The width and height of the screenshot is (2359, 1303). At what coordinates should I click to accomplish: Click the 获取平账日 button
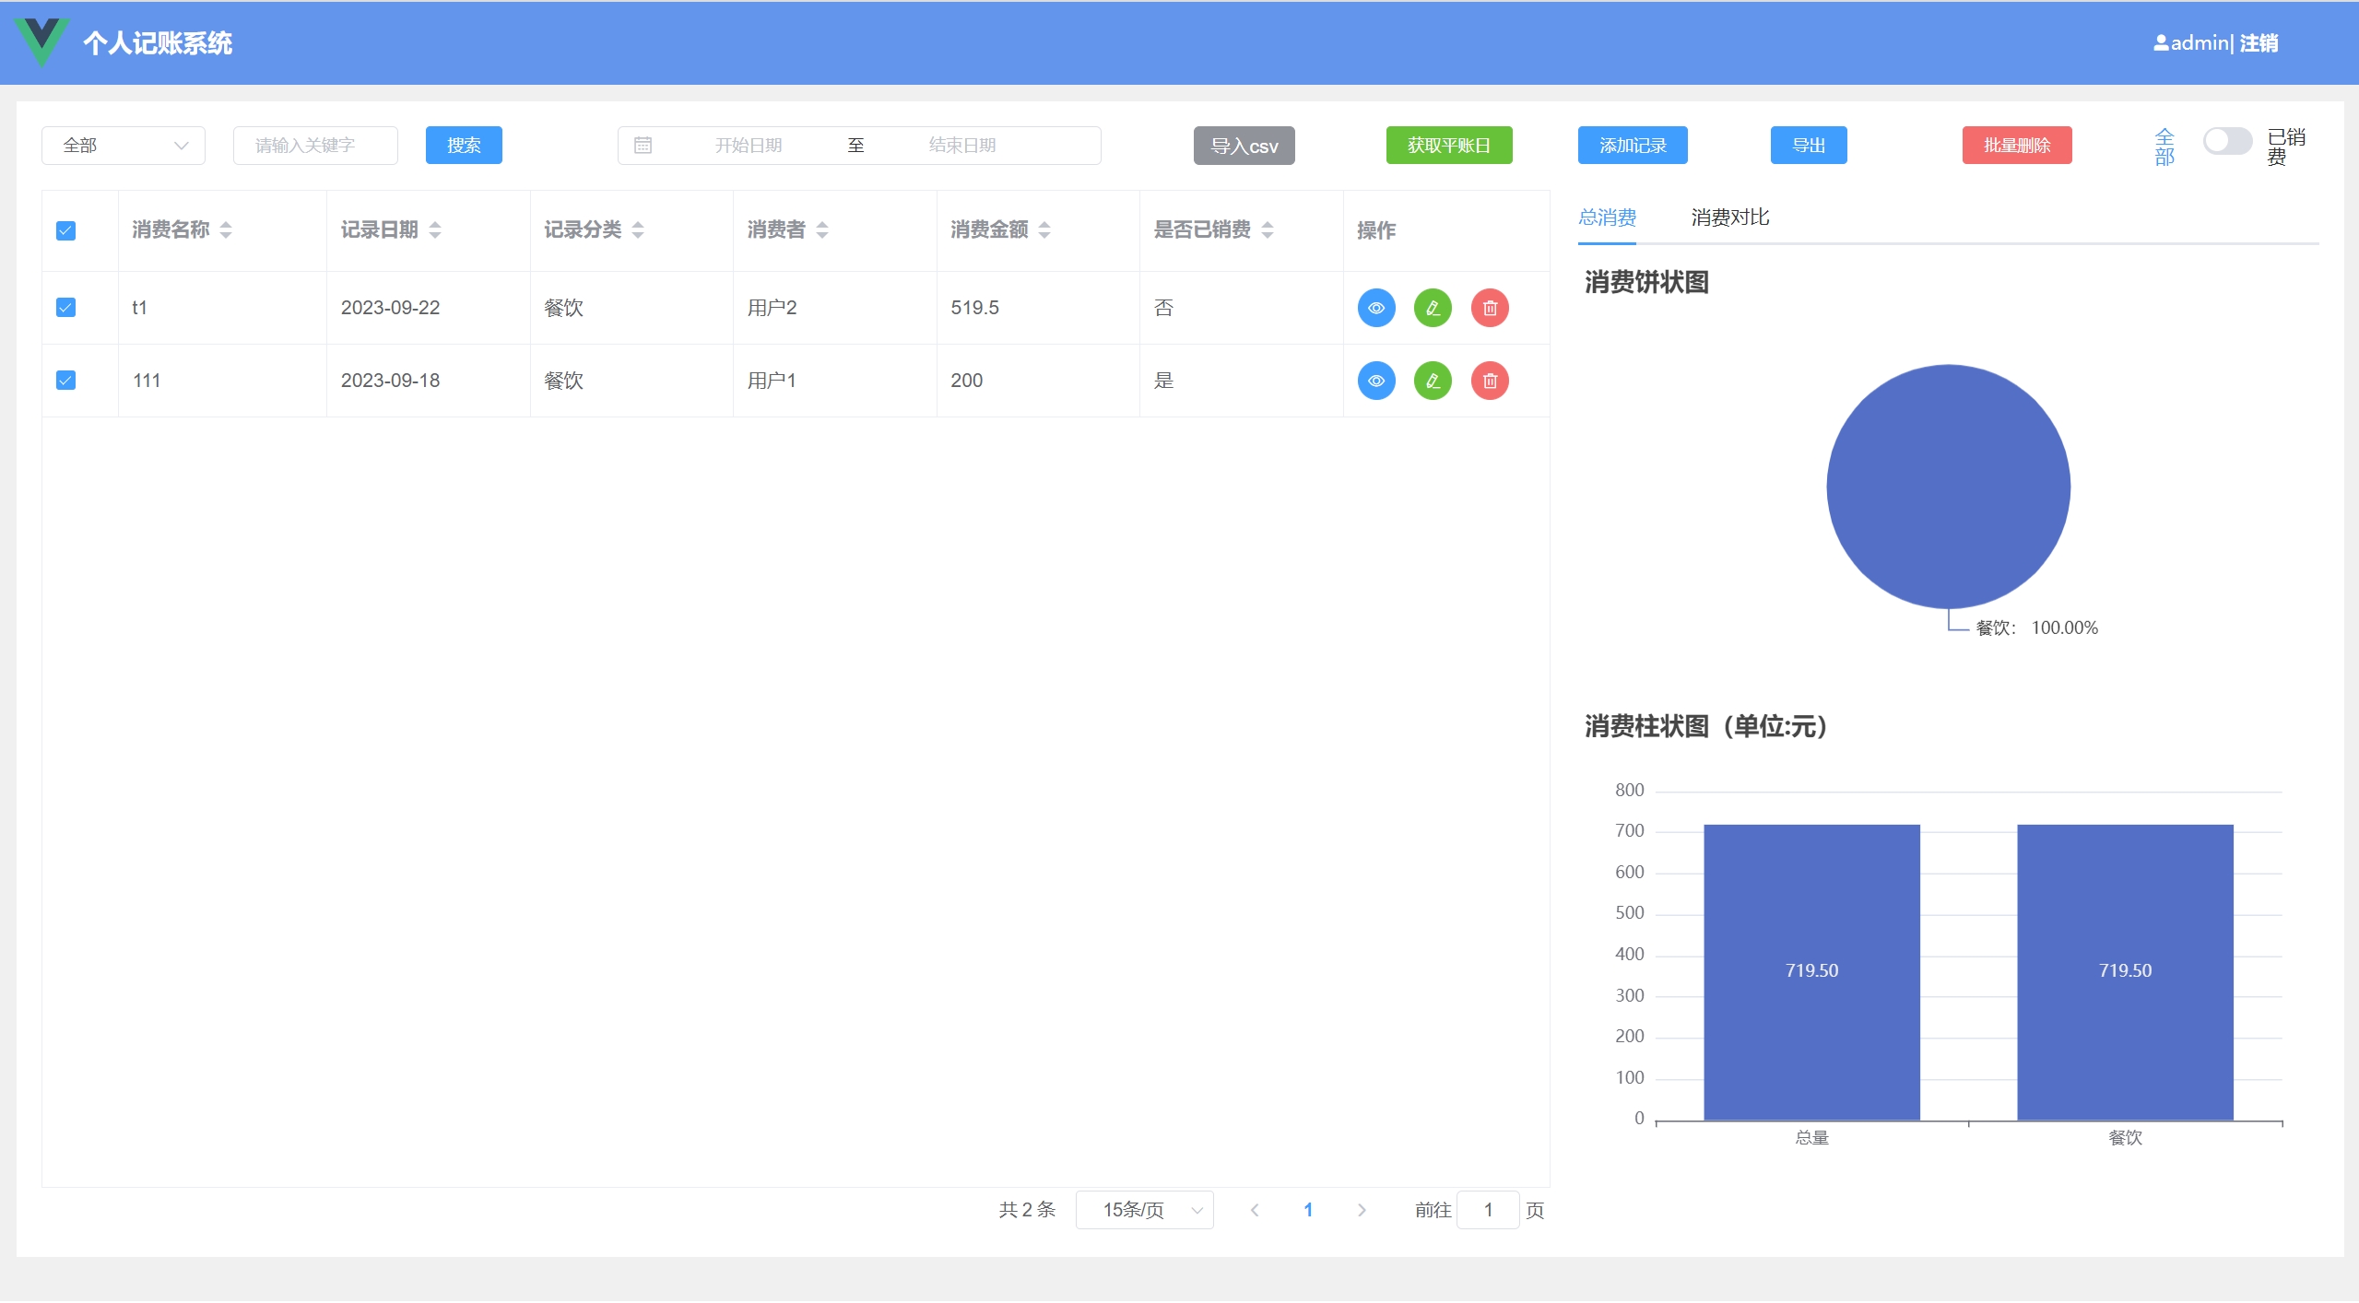[x=1448, y=146]
